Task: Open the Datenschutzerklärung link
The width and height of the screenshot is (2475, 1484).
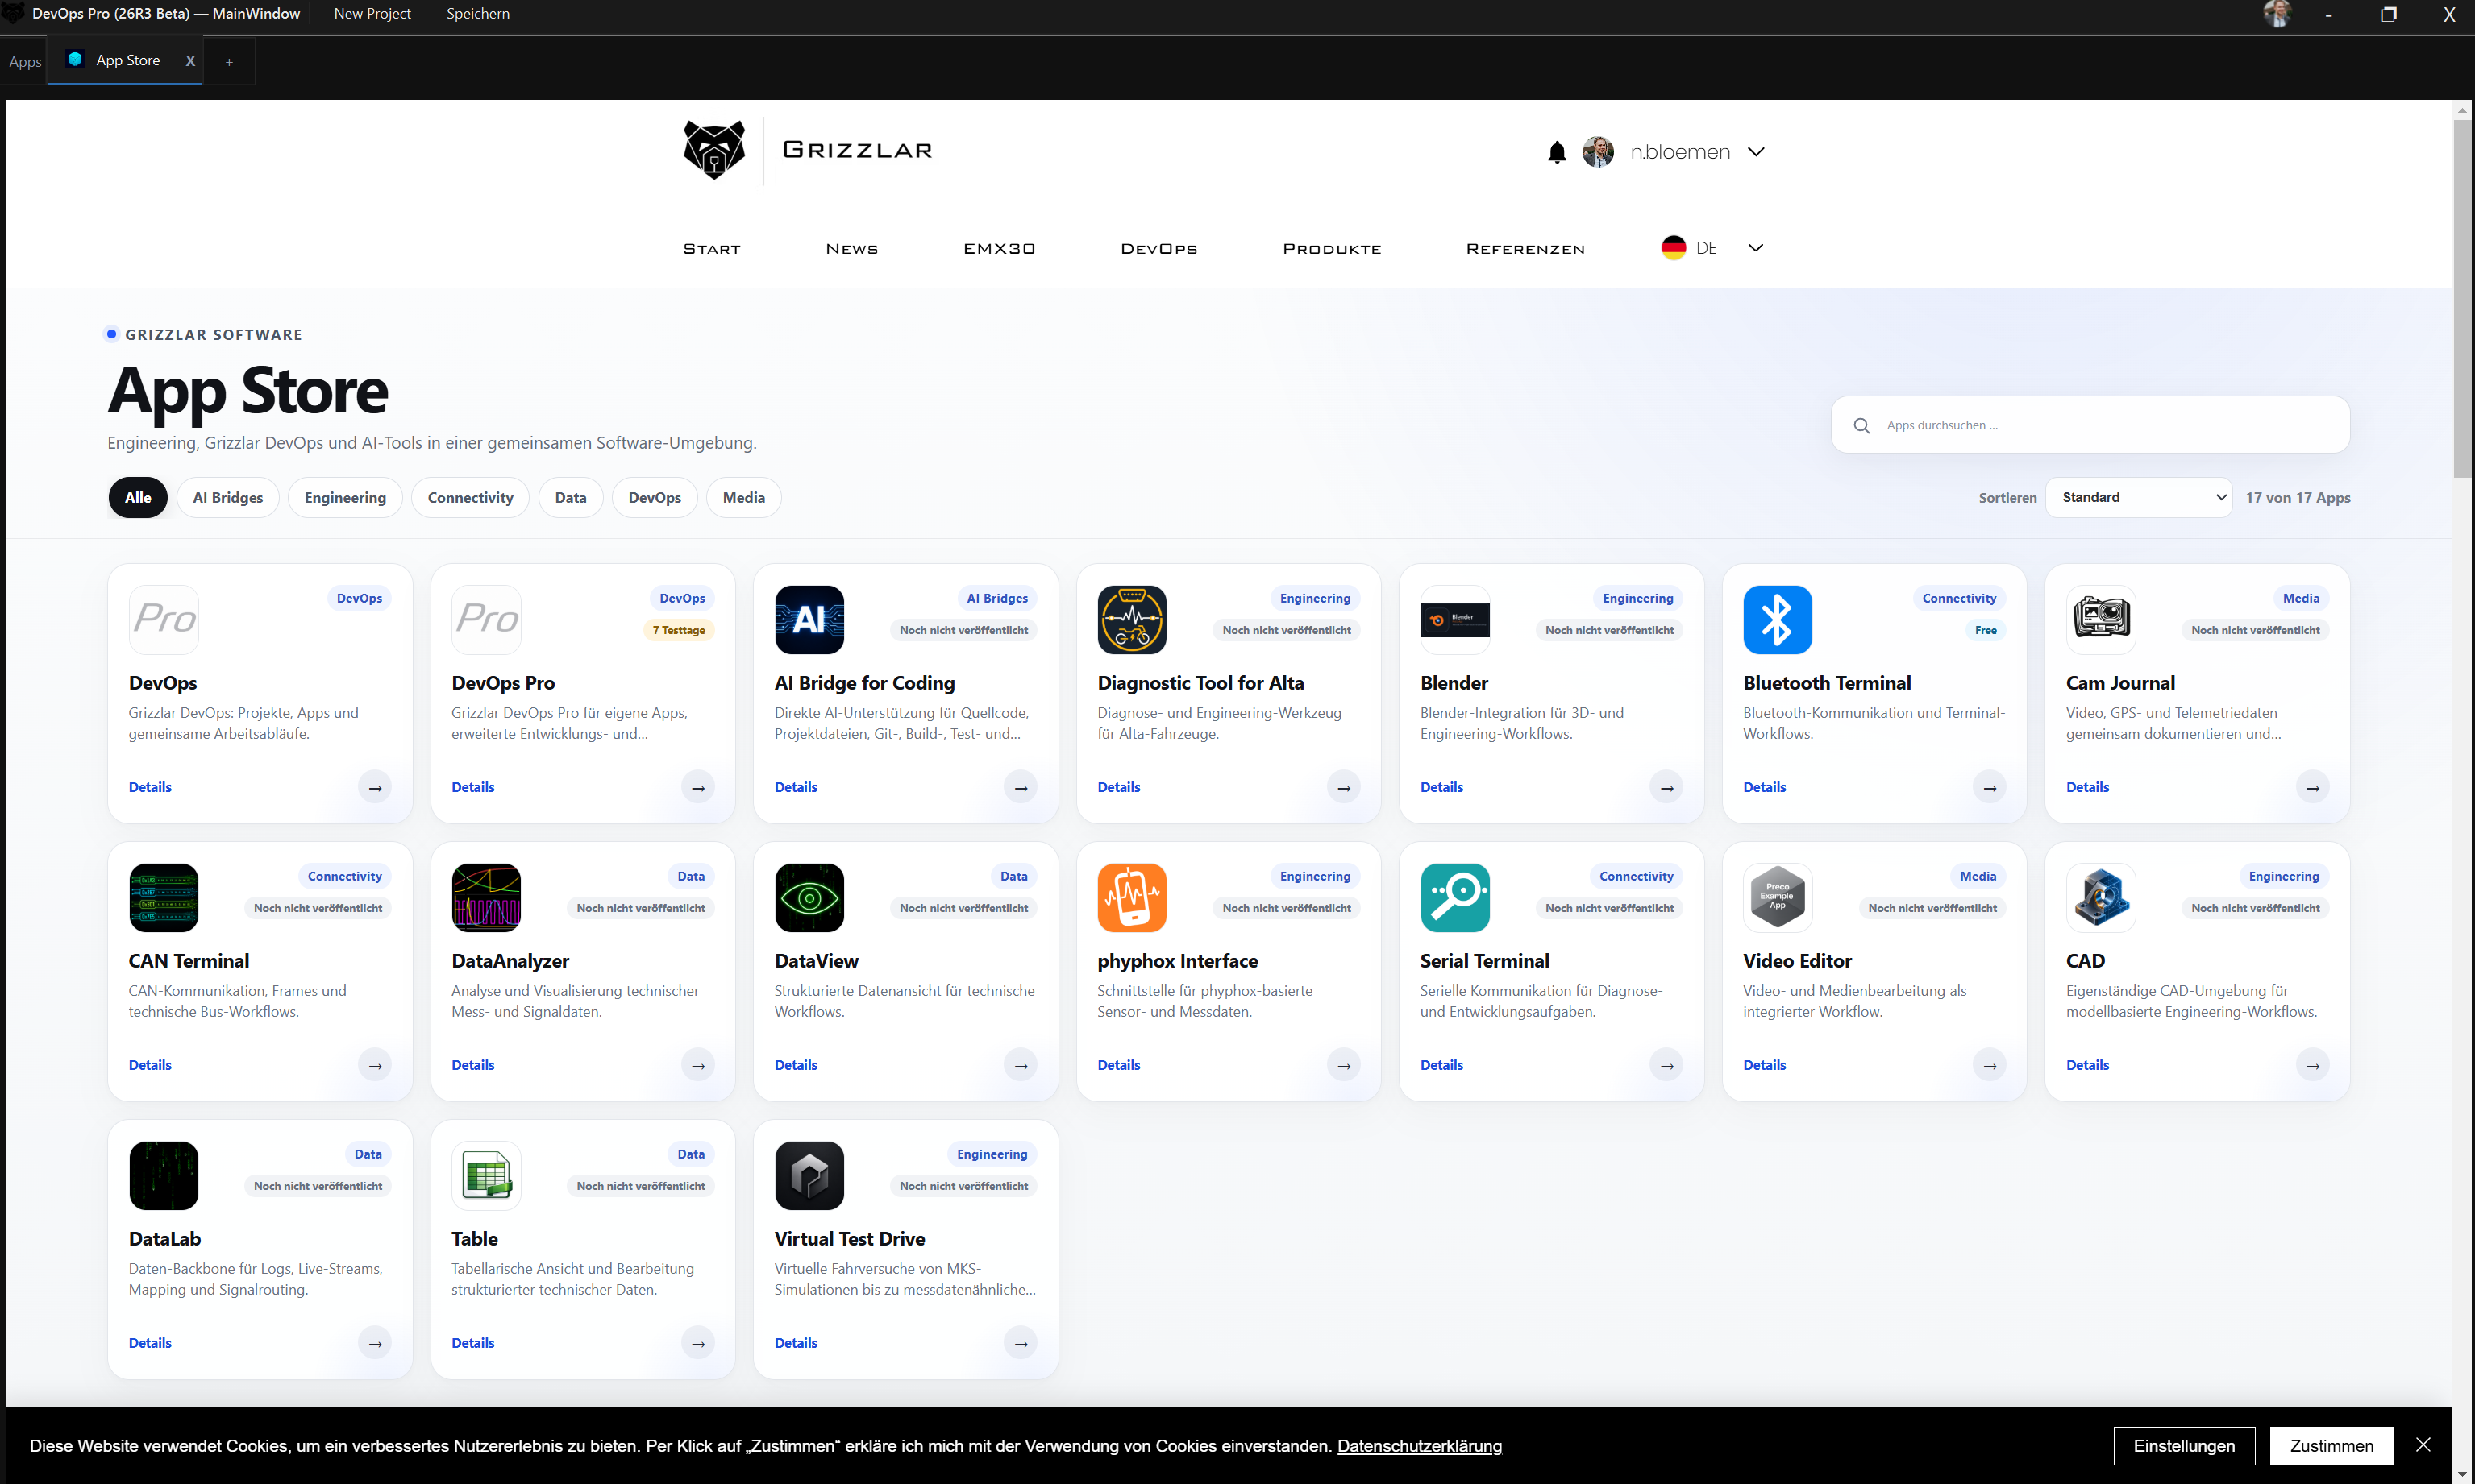Action: tap(1420, 1447)
